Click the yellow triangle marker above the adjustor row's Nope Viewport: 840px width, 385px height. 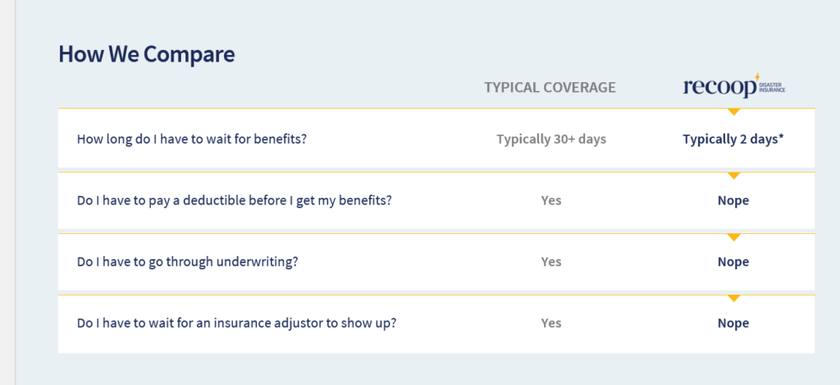[x=734, y=298]
